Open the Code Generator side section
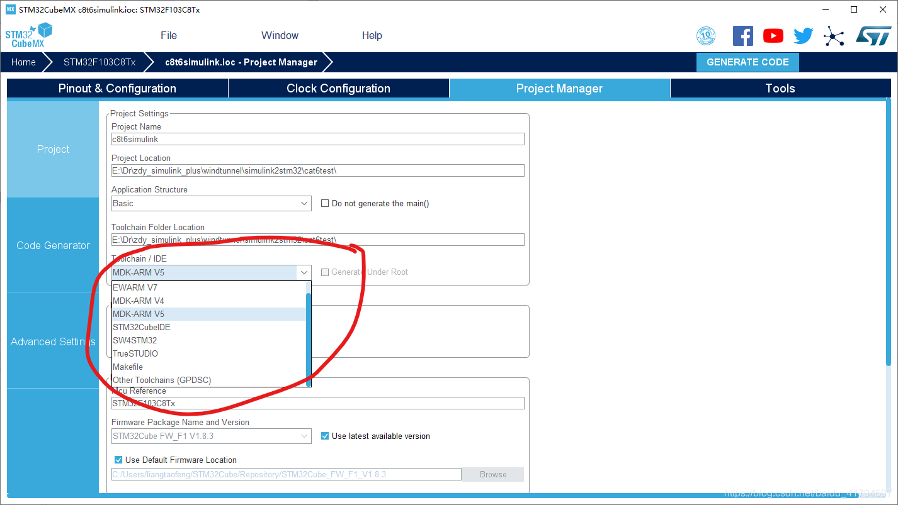This screenshot has height=505, width=898. click(x=53, y=245)
